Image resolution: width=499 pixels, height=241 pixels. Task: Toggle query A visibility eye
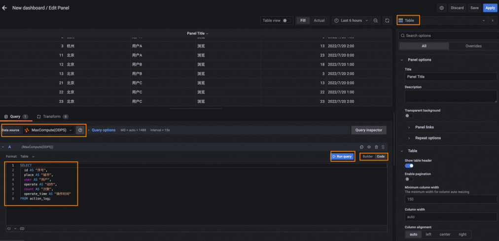point(369,147)
